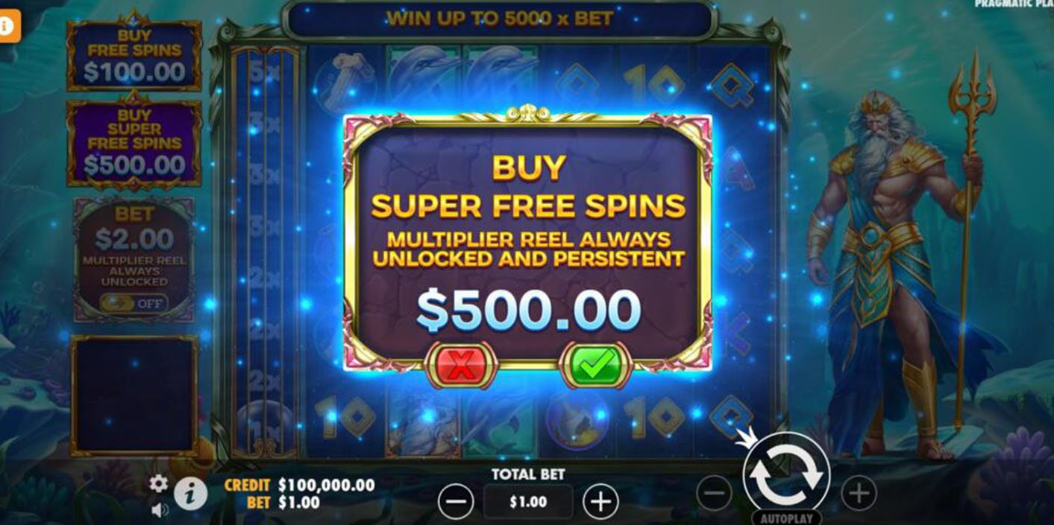Click the plus icon right of spin button
This screenshot has width=1054, height=525.
point(859,493)
